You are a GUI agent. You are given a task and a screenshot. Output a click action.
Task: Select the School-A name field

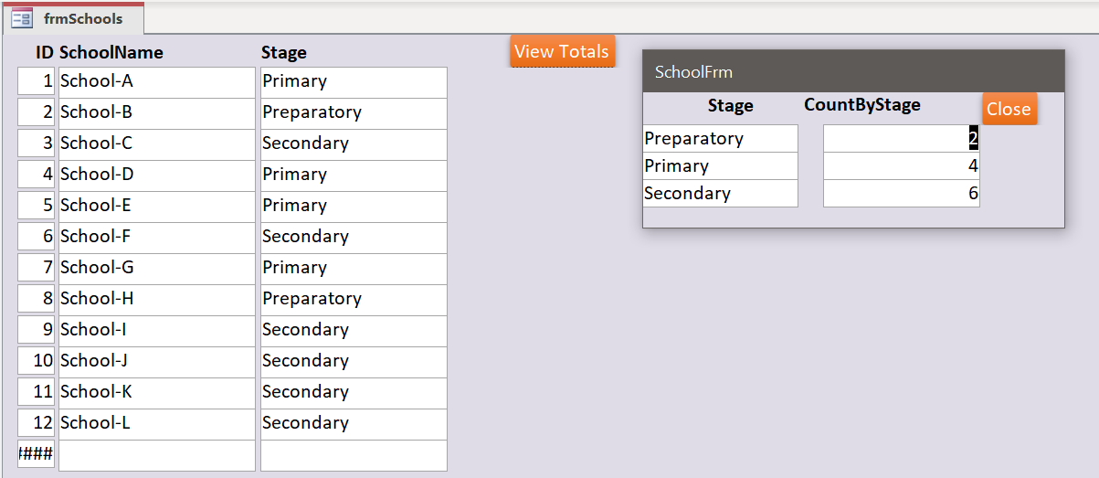[x=156, y=81]
